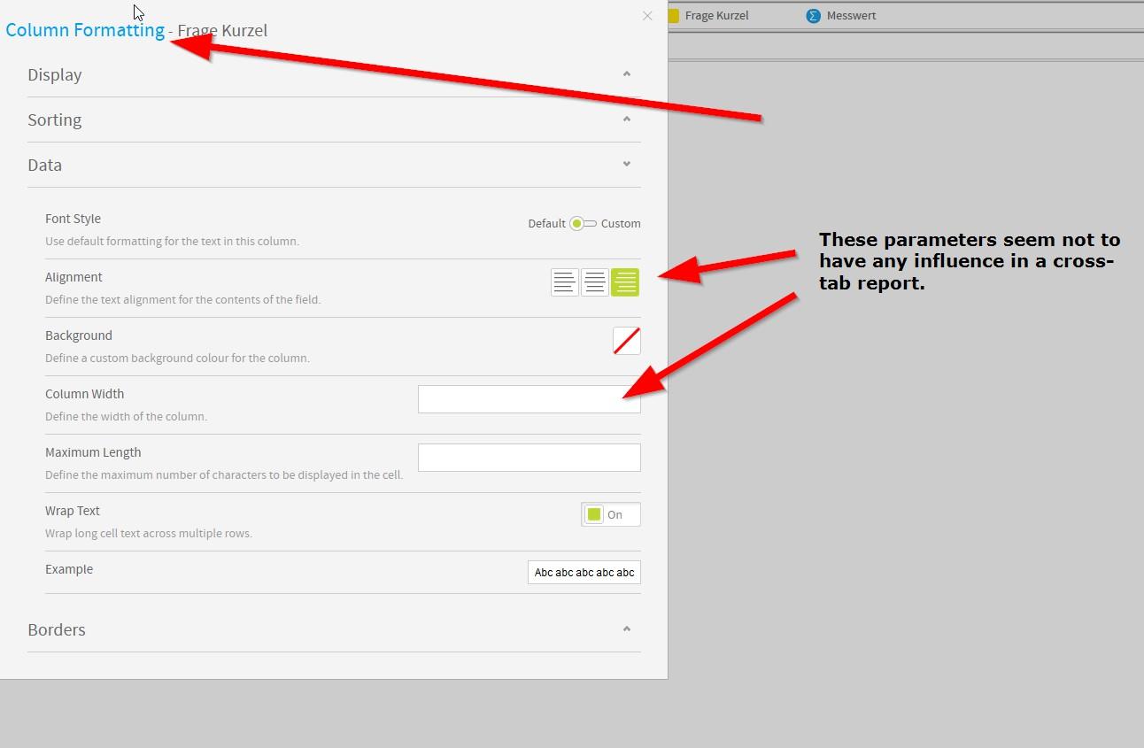The width and height of the screenshot is (1144, 748).
Task: Click the Wrap Text setting label
Action: click(73, 511)
